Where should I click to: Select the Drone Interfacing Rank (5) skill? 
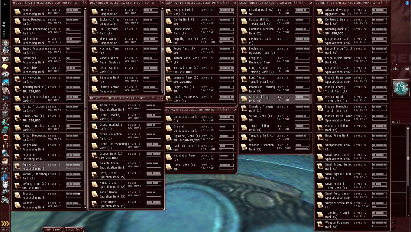[126, 127]
